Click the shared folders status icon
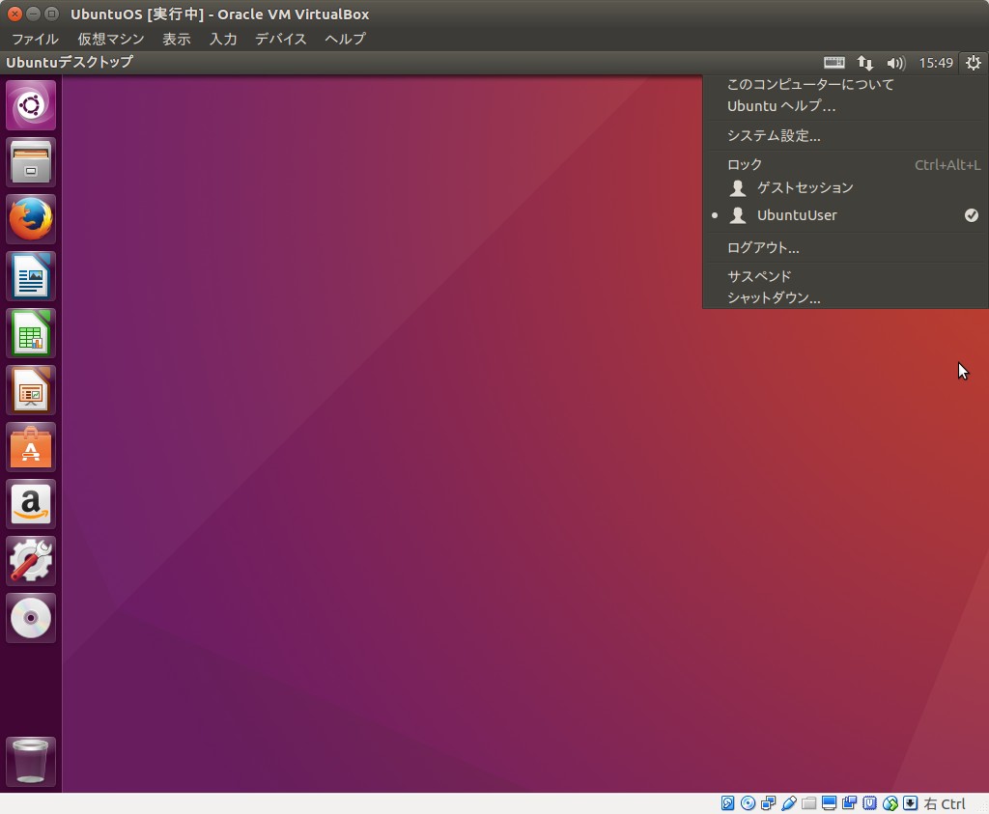Viewport: 989px width, 814px height. coord(808,803)
